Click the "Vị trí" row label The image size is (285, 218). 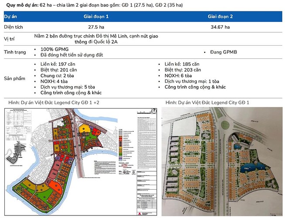coord(9,39)
